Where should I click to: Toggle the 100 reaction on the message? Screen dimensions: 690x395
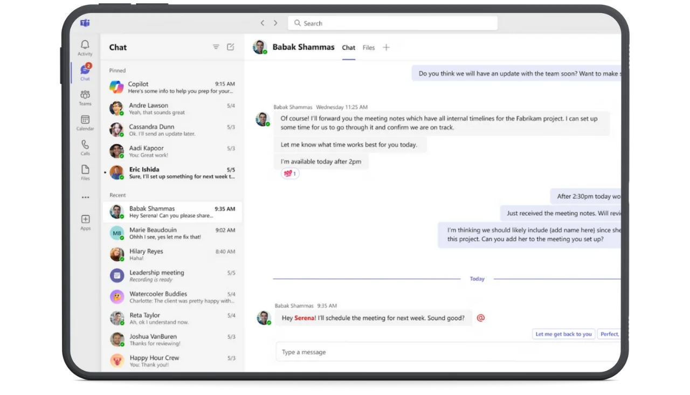[290, 174]
